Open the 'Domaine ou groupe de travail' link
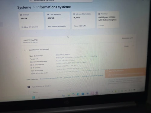Screen dimensions: 151x113 (51, 78)
